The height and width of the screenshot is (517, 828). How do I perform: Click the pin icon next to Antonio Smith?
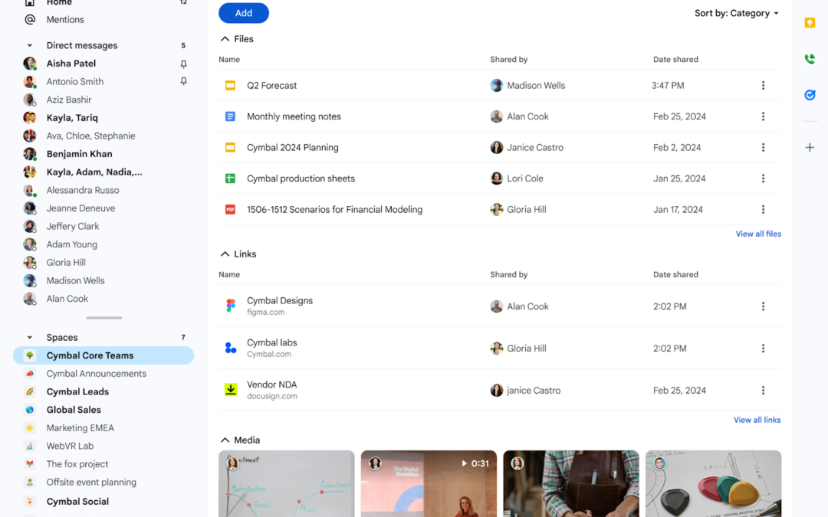tap(183, 82)
